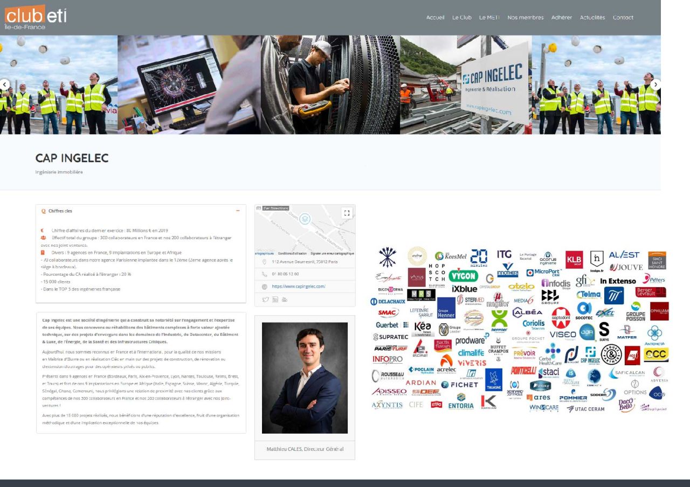
Task: Collapse the Chiffres clés panel with minus
Action: pos(238,211)
